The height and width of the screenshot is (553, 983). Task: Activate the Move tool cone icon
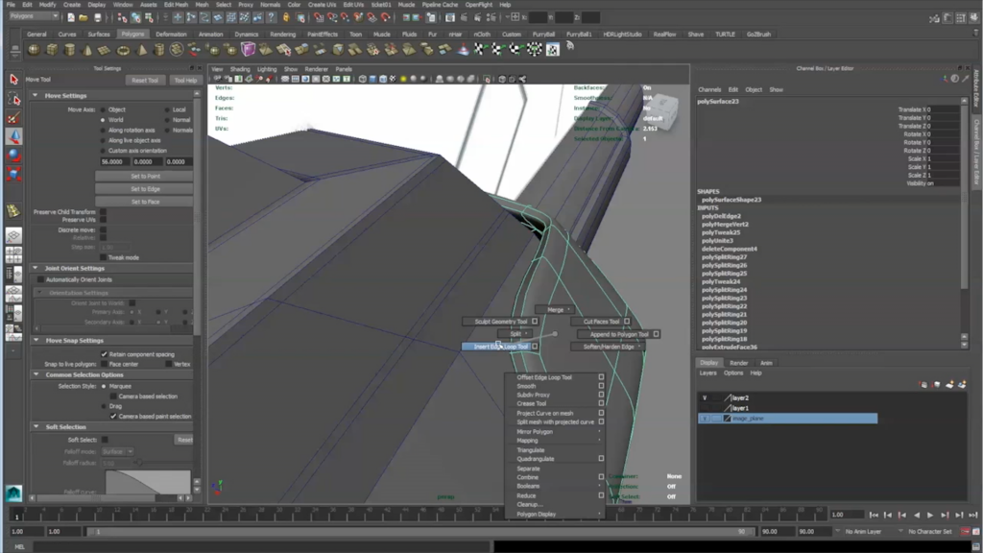tap(13, 136)
